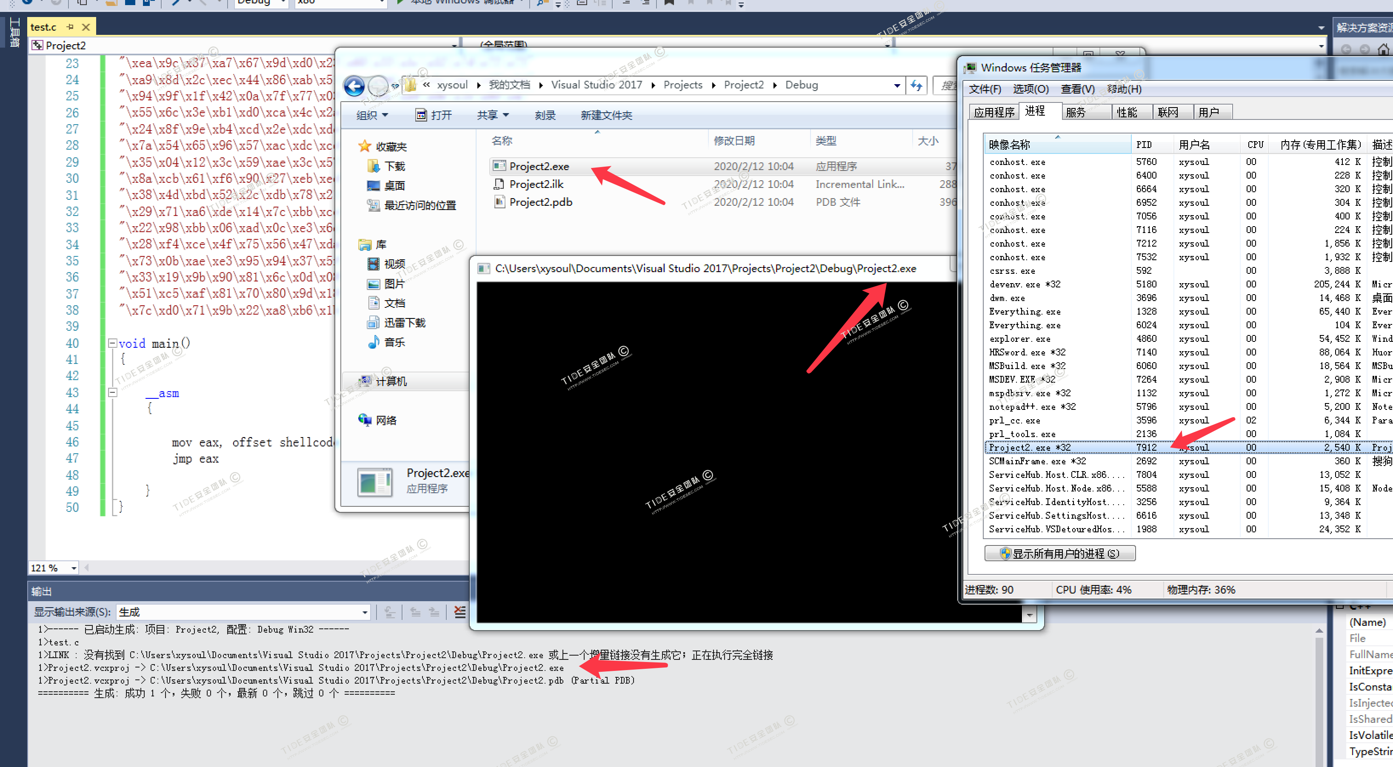1393x767 pixels.
Task: Click the Xunlei downloads (迅雷下载) library
Action: [405, 323]
